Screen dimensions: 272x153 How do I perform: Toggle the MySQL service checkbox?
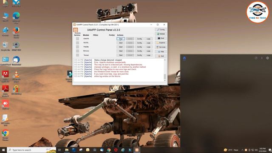point(77,42)
